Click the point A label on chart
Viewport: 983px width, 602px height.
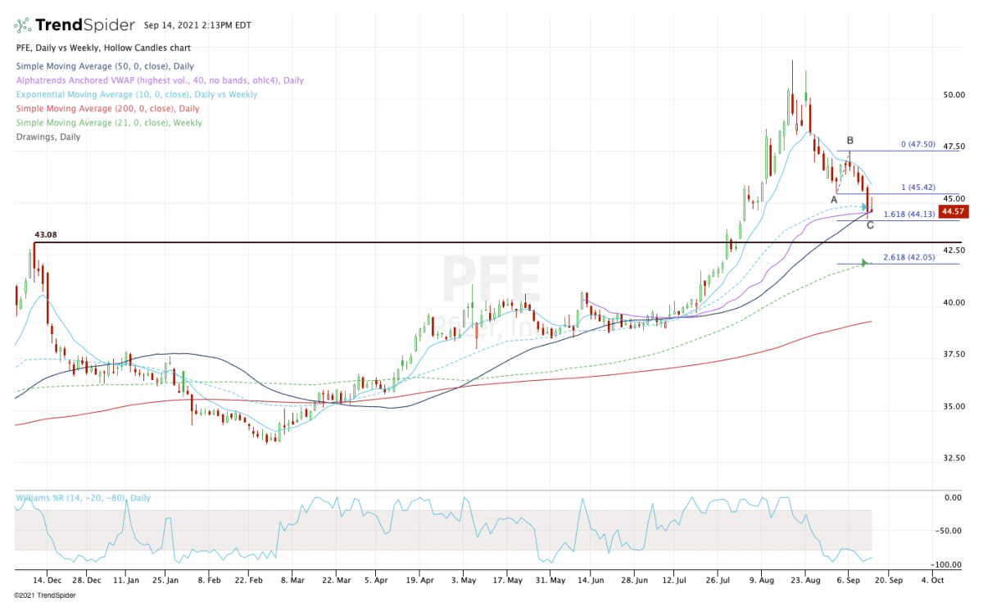click(834, 199)
